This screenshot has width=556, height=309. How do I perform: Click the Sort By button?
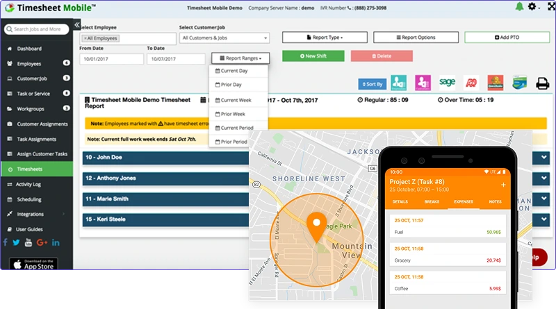(373, 84)
